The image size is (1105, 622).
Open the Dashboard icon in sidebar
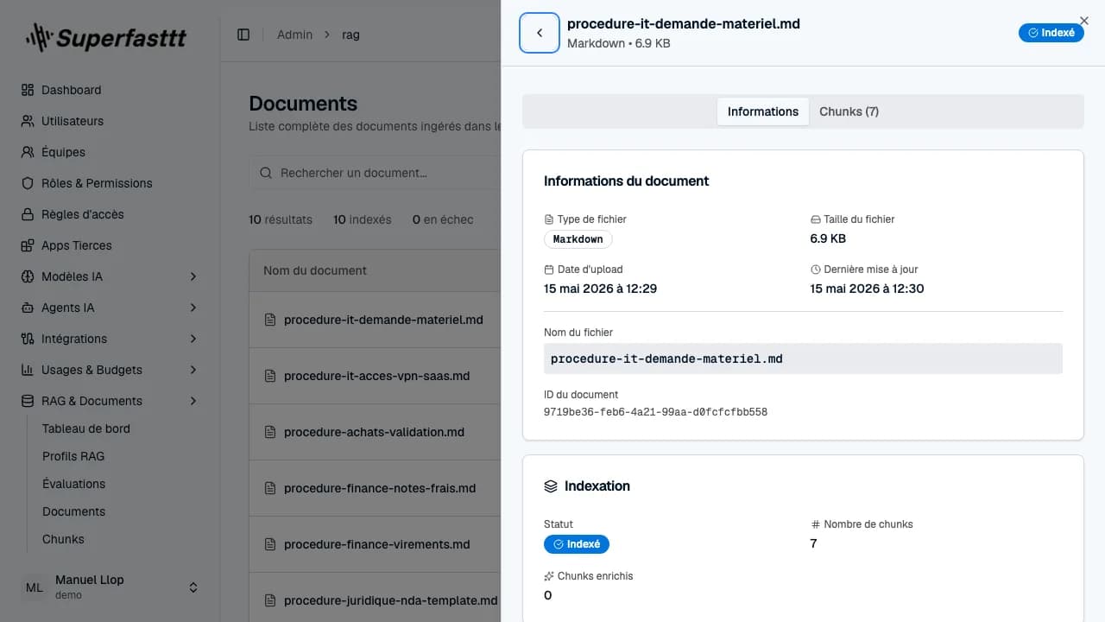tap(27, 90)
